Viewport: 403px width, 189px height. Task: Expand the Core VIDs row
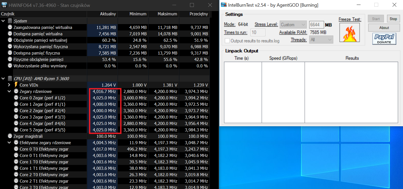[9, 85]
